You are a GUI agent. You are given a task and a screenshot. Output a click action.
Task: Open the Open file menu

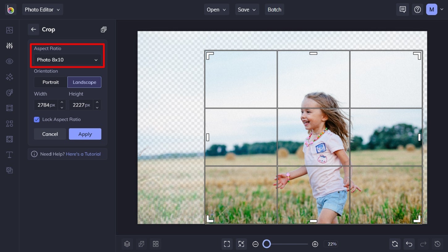point(216,10)
